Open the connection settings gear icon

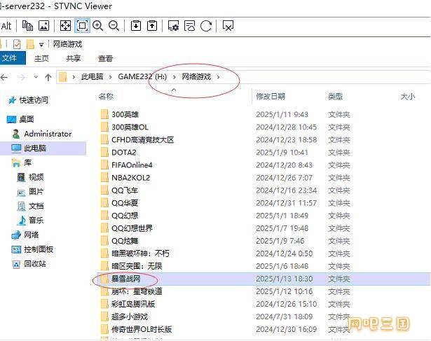point(173,26)
